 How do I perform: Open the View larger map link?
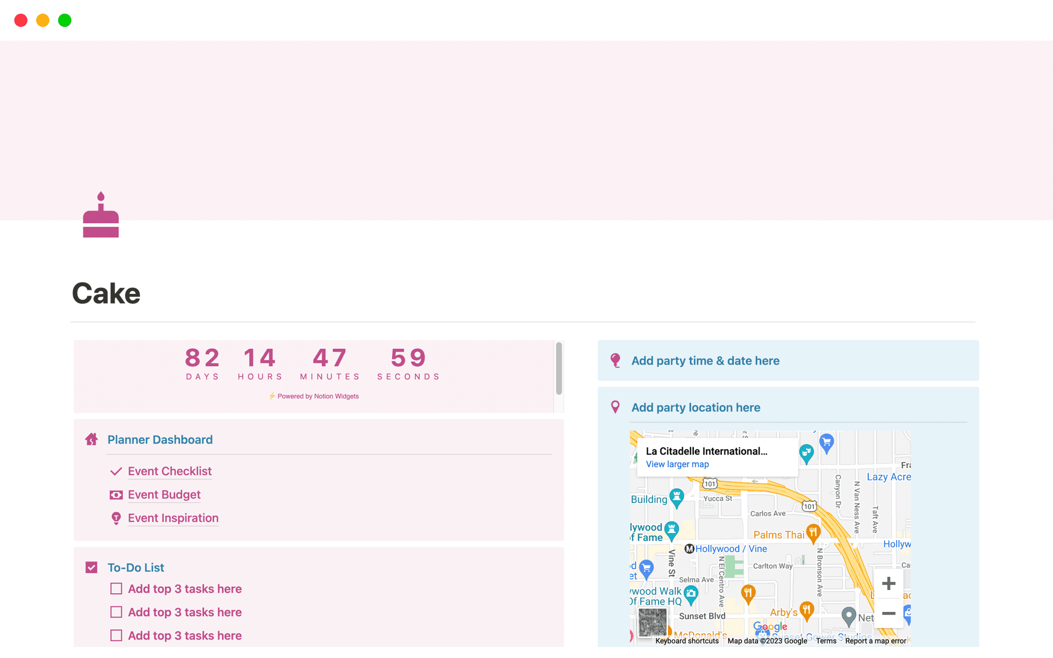(x=677, y=464)
